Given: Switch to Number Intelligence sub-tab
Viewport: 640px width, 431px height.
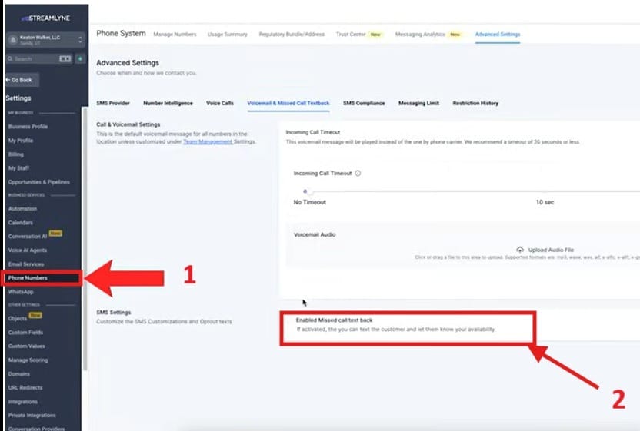Looking at the screenshot, I should pyautogui.click(x=168, y=103).
